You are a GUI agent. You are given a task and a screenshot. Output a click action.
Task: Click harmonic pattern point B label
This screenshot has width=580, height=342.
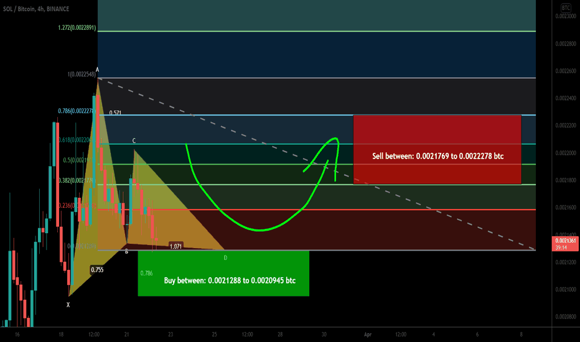(x=126, y=252)
